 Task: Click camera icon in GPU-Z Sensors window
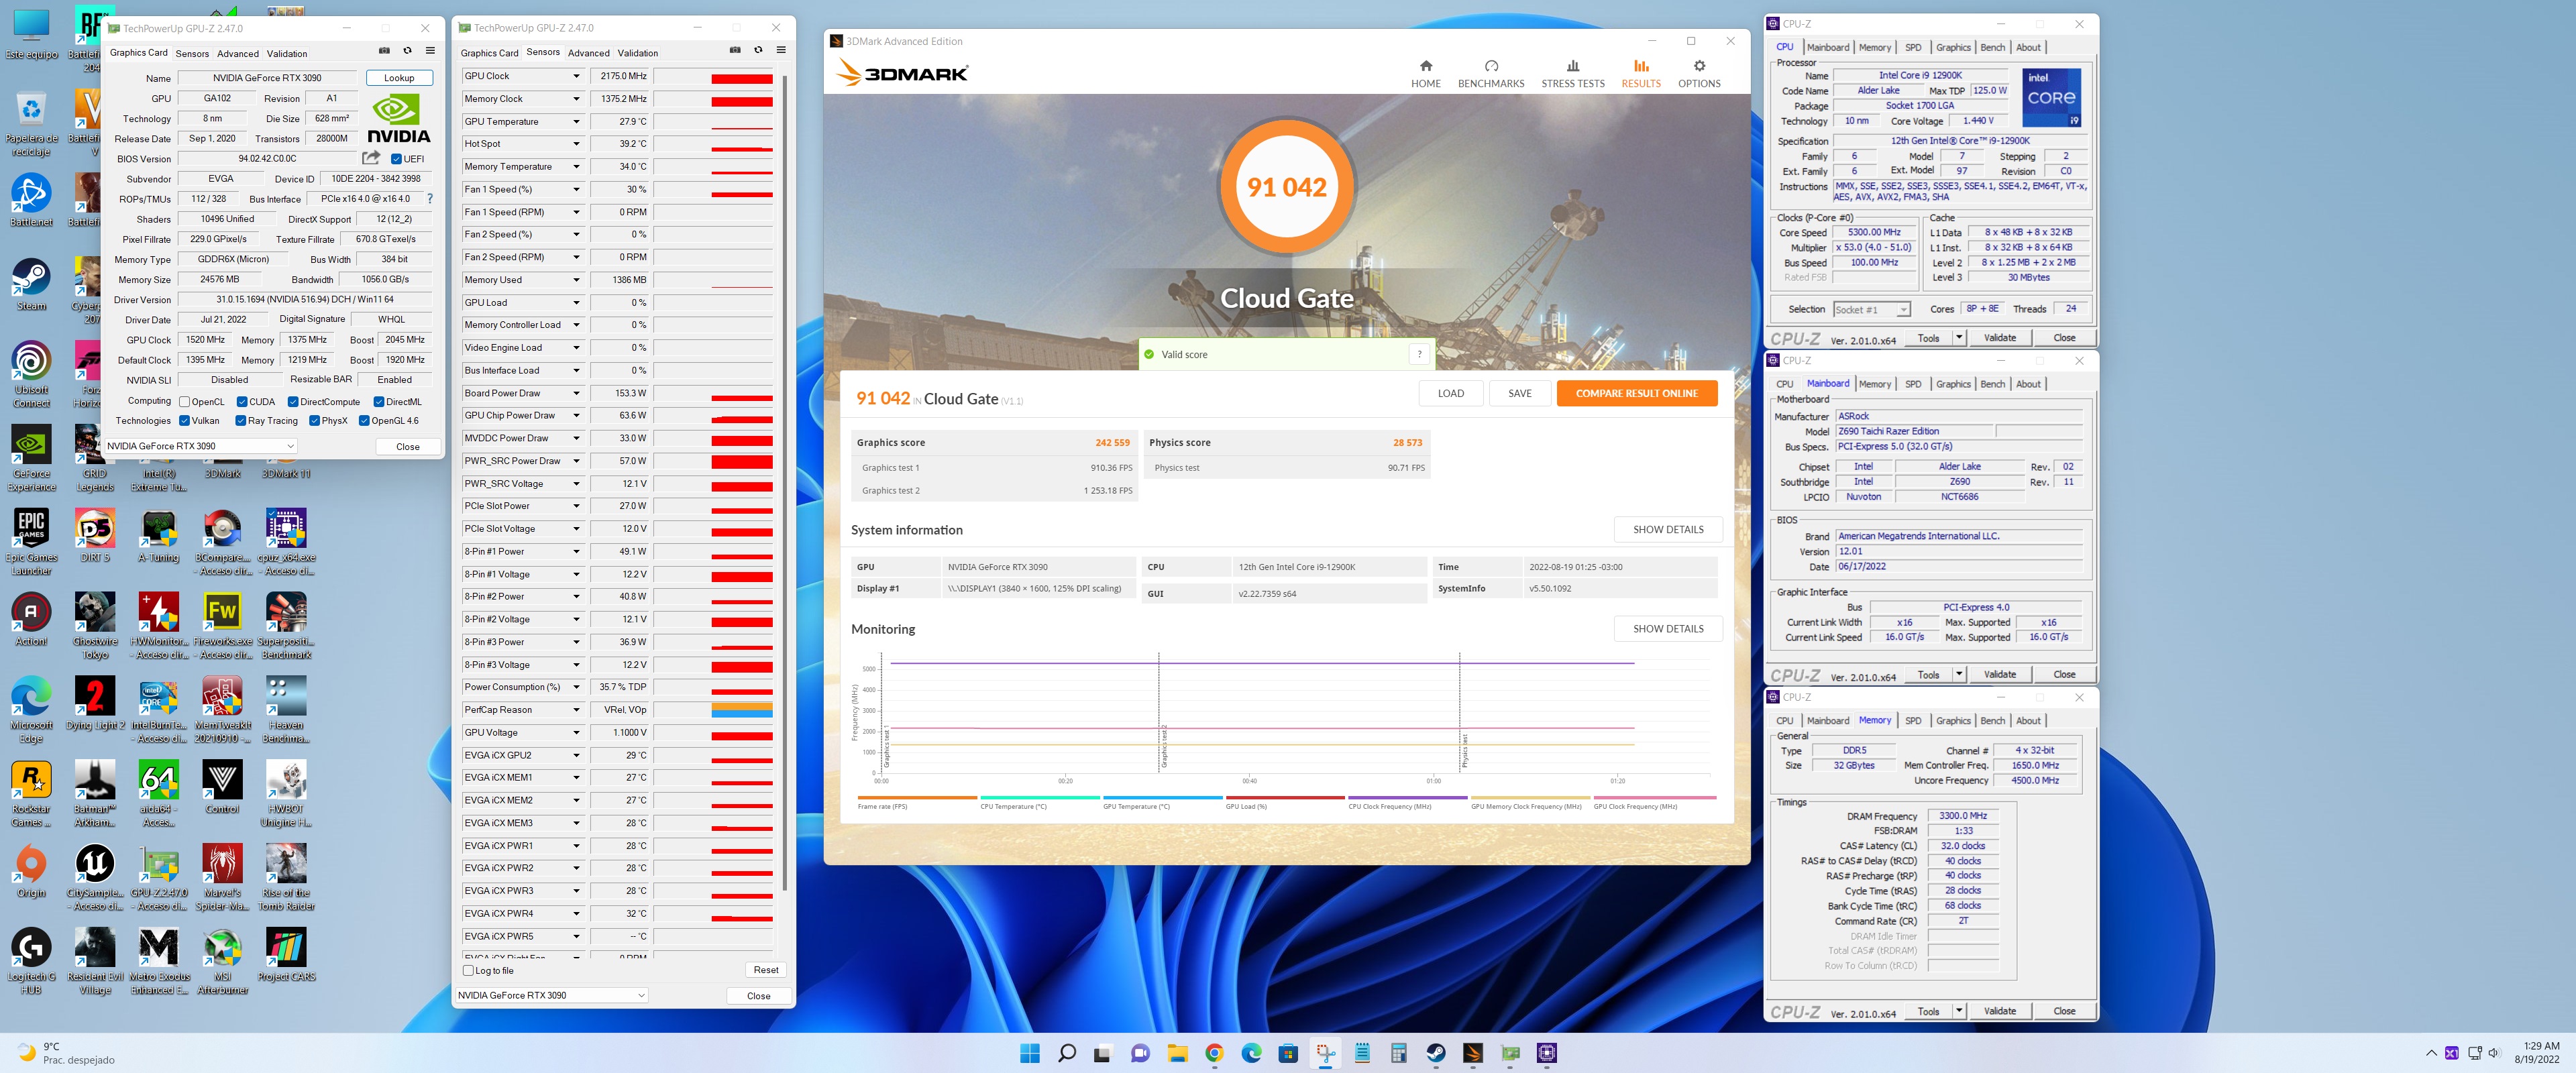pos(735,50)
